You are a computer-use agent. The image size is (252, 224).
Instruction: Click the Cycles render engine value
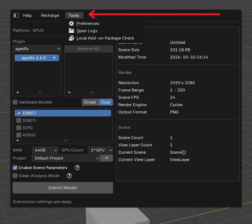pyautogui.click(x=176, y=105)
